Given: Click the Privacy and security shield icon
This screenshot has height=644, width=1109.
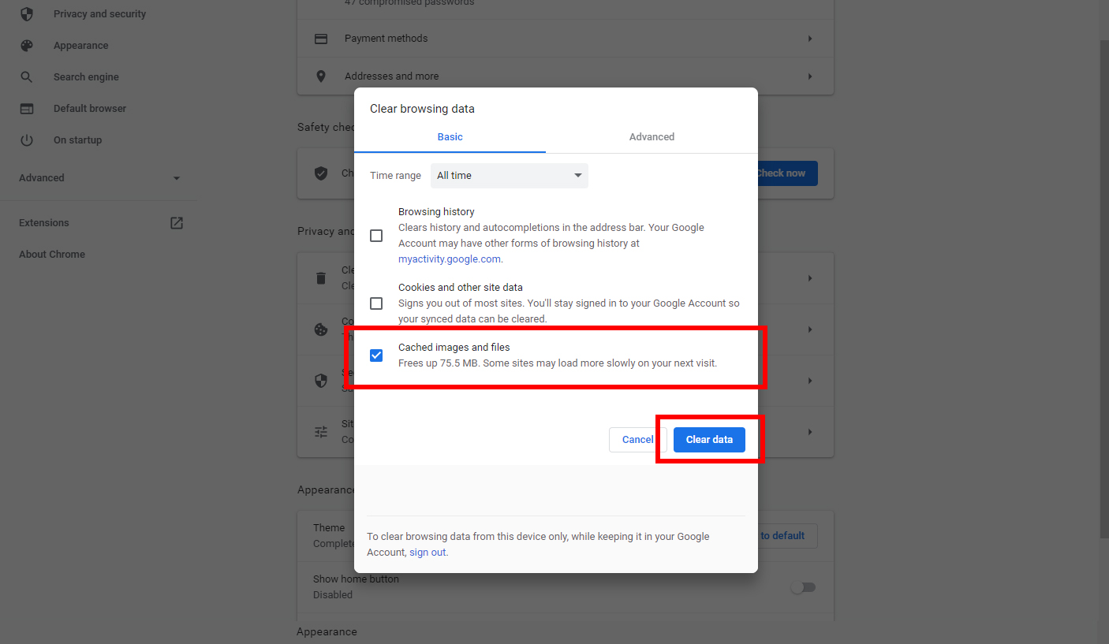Looking at the screenshot, I should click(27, 14).
